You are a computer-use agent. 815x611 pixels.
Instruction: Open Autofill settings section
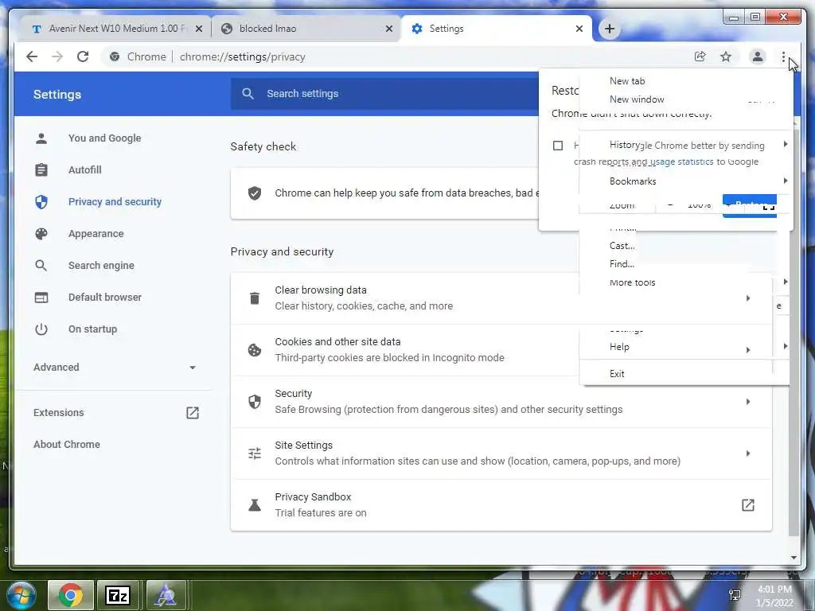[84, 170]
